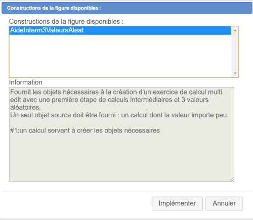This screenshot has width=253, height=220.
Task: Click the resize grip of the Information box
Action: pos(232,180)
